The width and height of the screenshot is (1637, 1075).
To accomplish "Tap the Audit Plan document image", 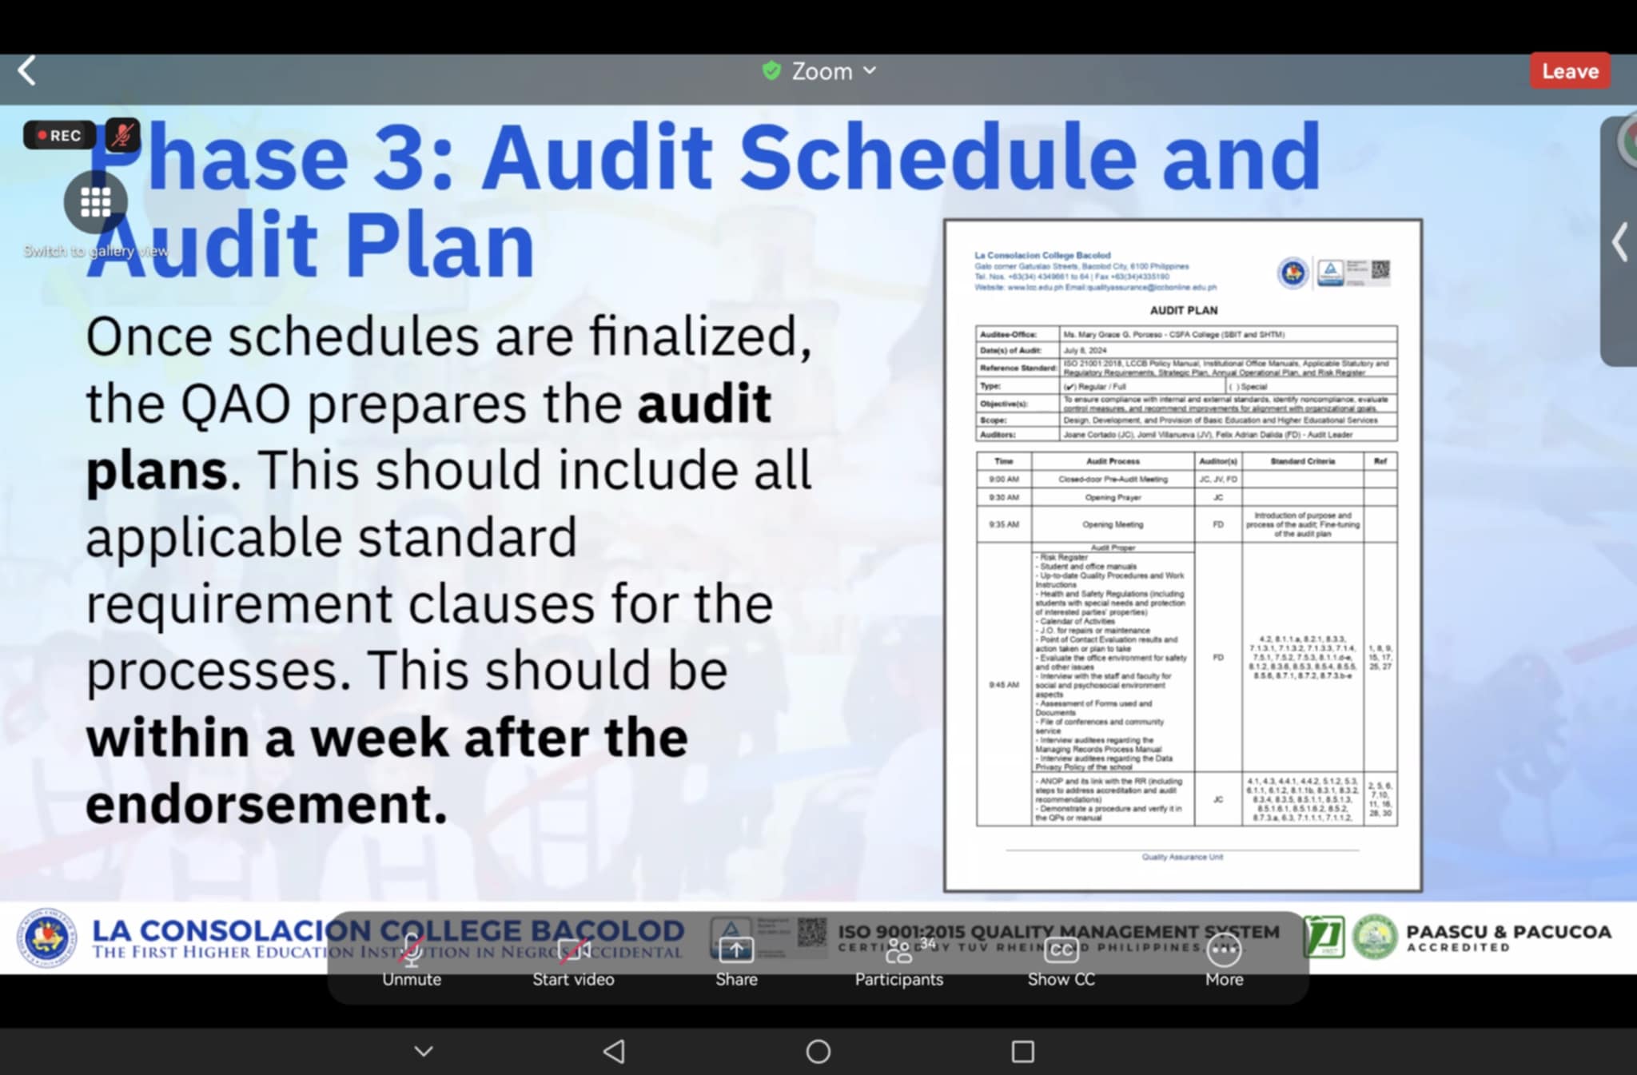I will pyautogui.click(x=1182, y=555).
